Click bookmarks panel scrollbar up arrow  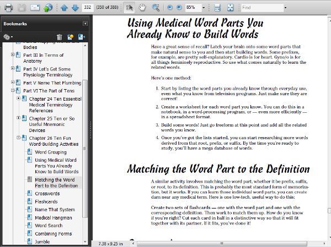pos(85,45)
